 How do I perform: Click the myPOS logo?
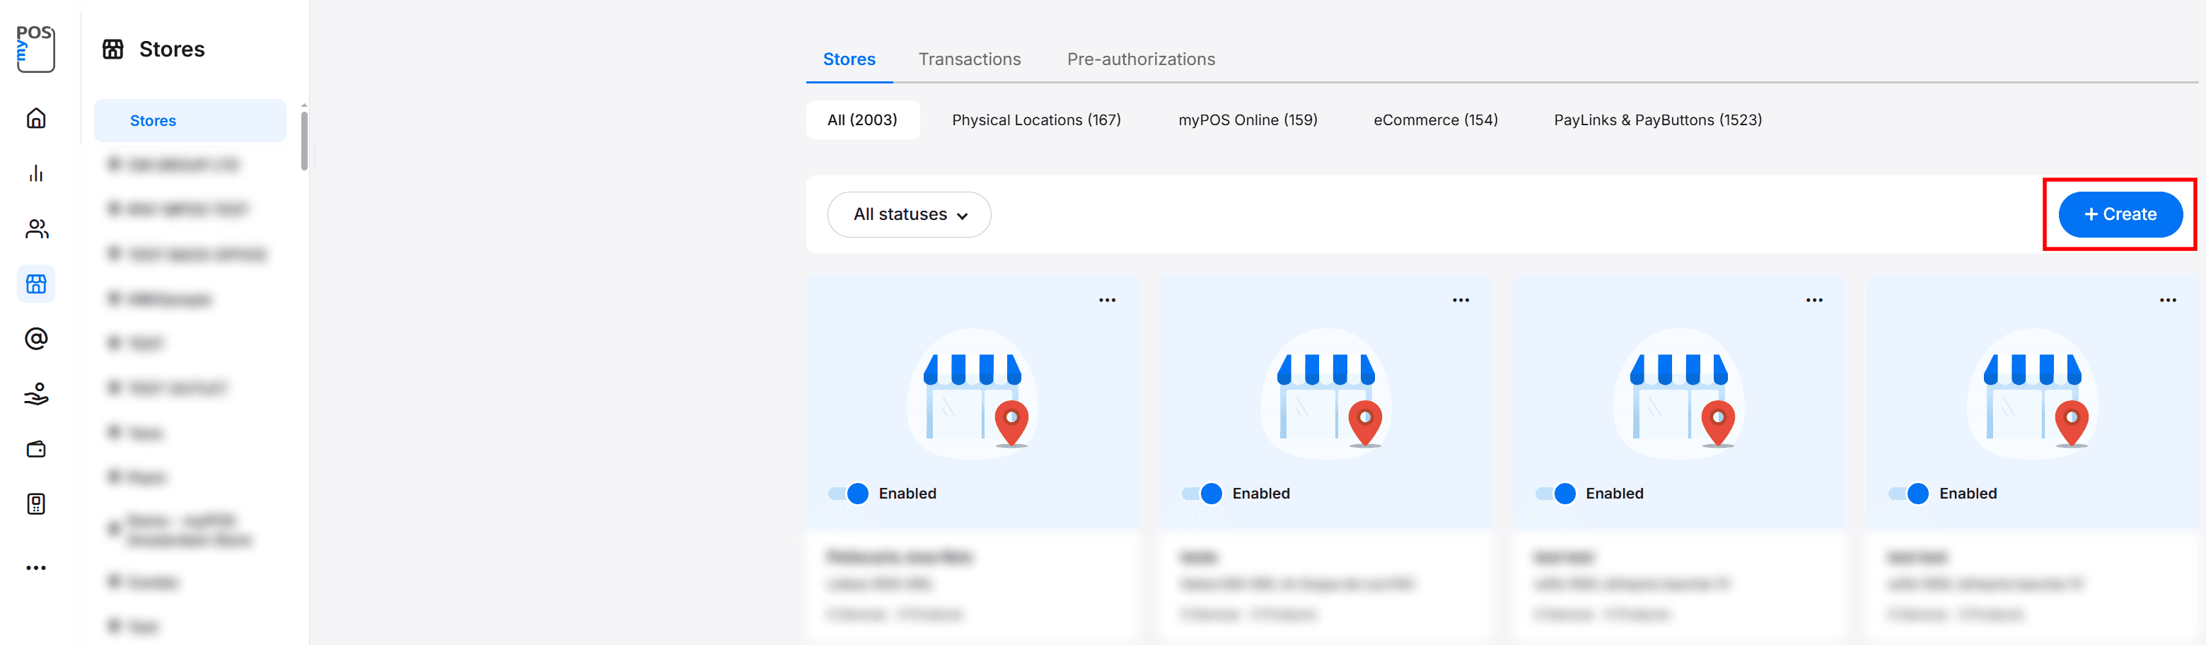[x=35, y=47]
